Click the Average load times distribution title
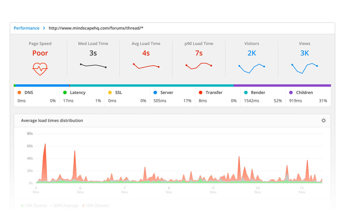This screenshot has width=345, height=215. coord(52,120)
